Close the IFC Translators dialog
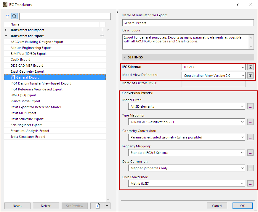The image size is (258, 212). [251, 5]
